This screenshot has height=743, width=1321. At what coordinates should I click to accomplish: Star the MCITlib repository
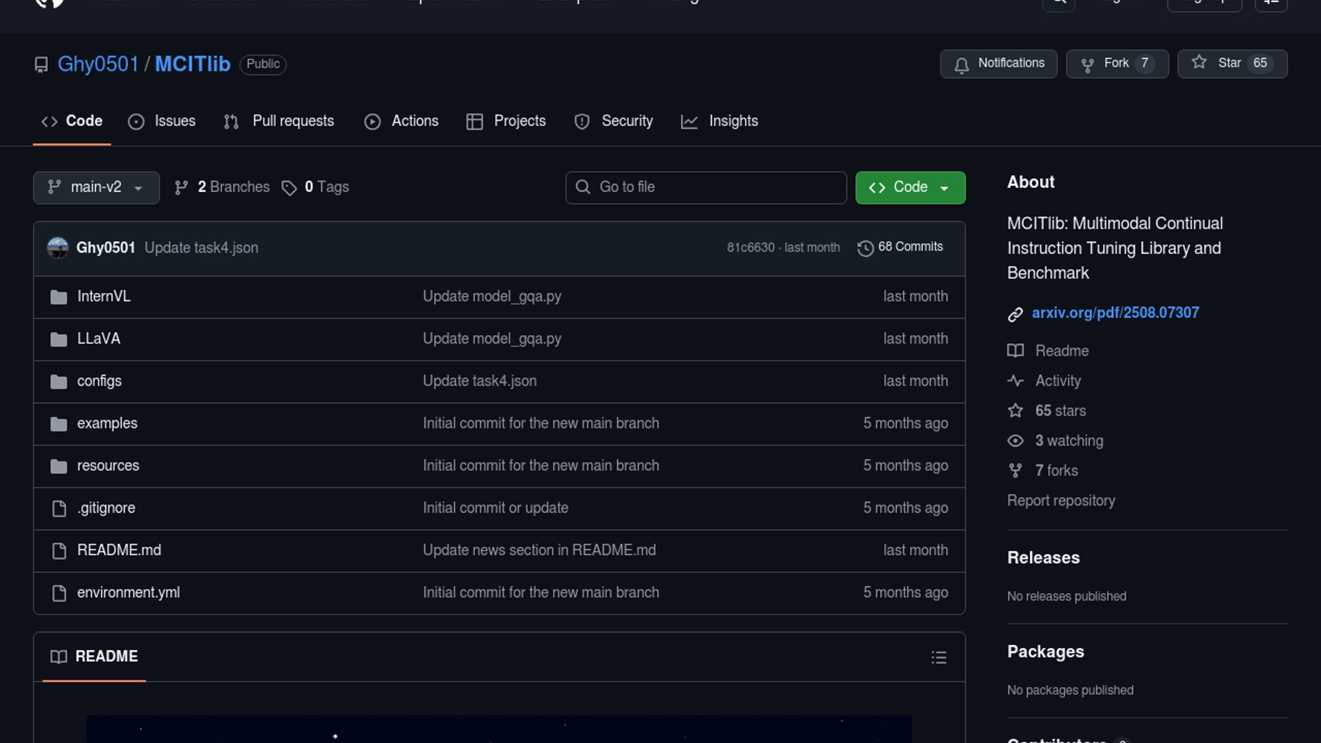tap(1232, 63)
